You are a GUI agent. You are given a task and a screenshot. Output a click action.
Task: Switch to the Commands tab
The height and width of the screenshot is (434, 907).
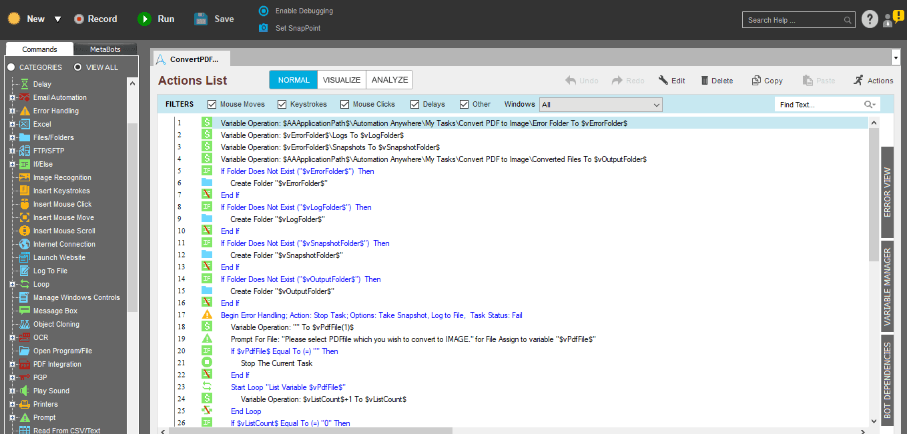point(39,49)
